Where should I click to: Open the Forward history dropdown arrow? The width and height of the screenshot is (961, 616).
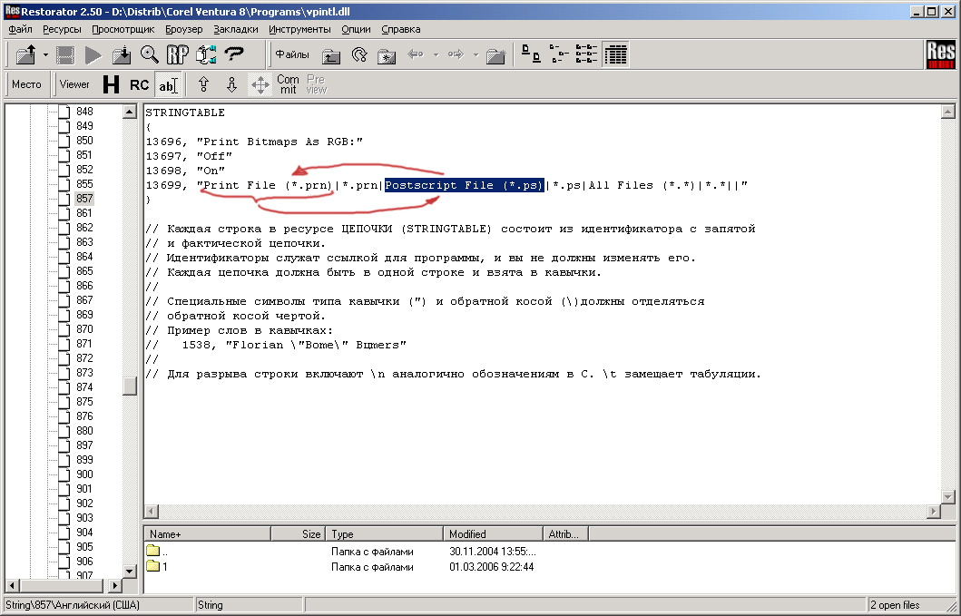(x=476, y=54)
